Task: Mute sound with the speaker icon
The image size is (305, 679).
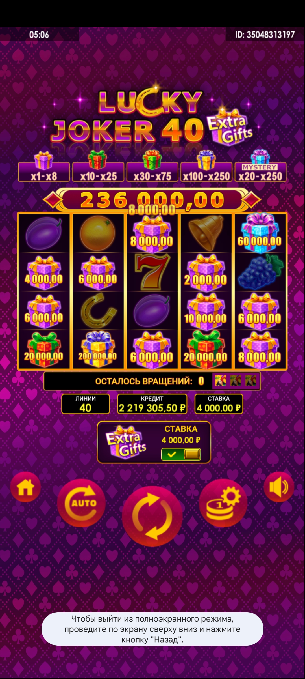Action: pos(279,487)
